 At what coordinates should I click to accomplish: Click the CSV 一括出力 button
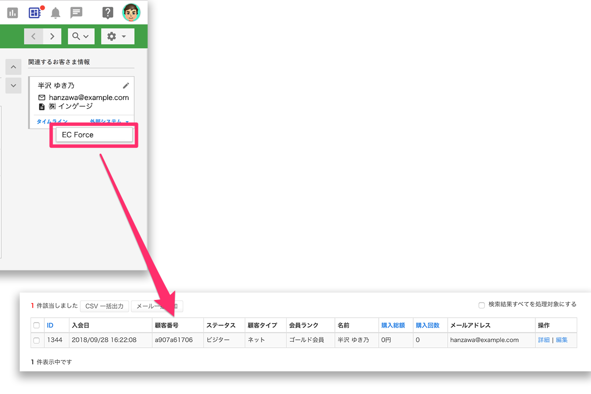(x=104, y=306)
